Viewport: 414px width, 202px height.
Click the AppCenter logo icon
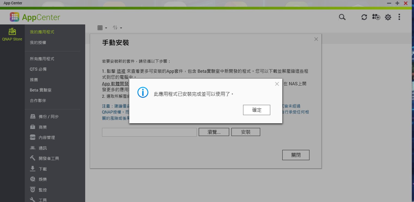(15, 17)
